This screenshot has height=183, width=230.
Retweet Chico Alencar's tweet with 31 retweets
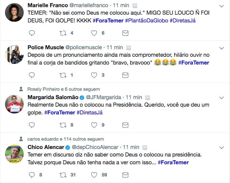coord(63,175)
